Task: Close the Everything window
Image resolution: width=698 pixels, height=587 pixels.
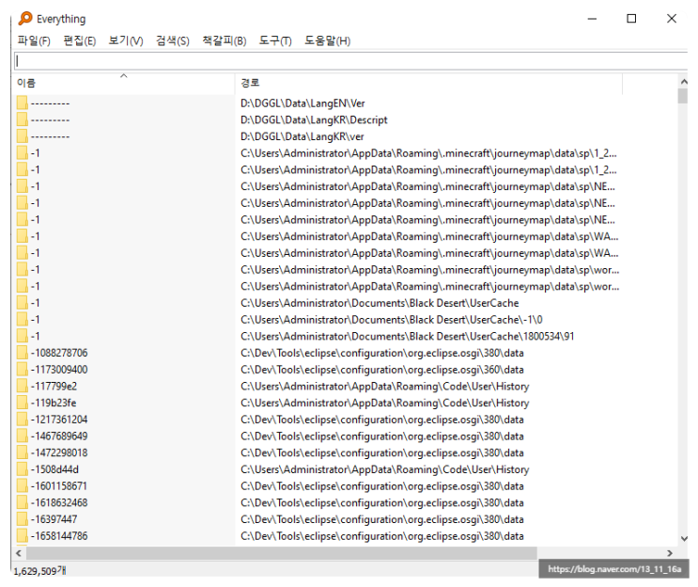Action: click(x=672, y=19)
